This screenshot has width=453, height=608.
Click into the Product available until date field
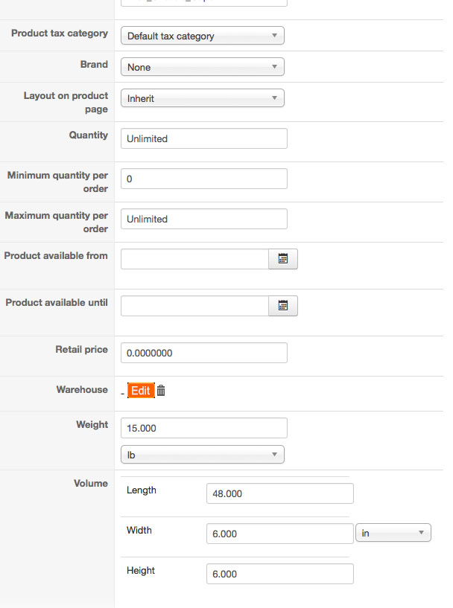tap(194, 306)
